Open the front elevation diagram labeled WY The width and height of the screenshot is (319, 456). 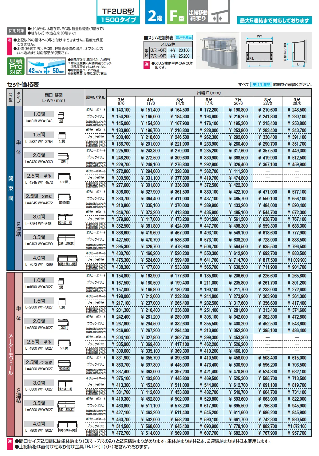(260, 50)
